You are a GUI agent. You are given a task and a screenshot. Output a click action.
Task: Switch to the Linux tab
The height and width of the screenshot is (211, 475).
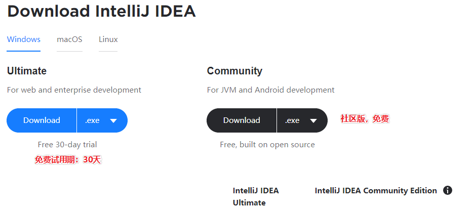[108, 39]
